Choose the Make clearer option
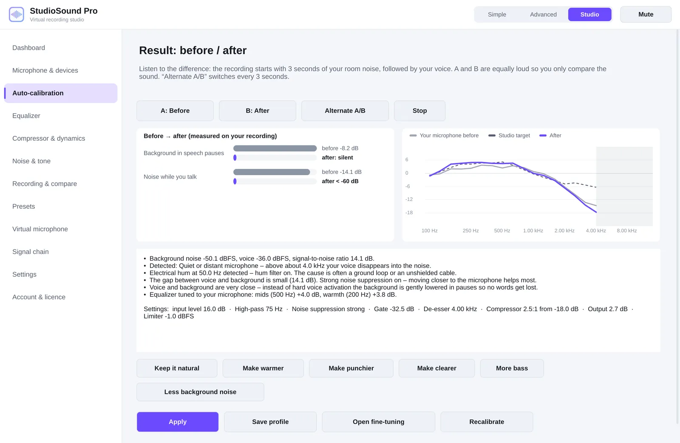This screenshot has width=680, height=443. click(437, 368)
